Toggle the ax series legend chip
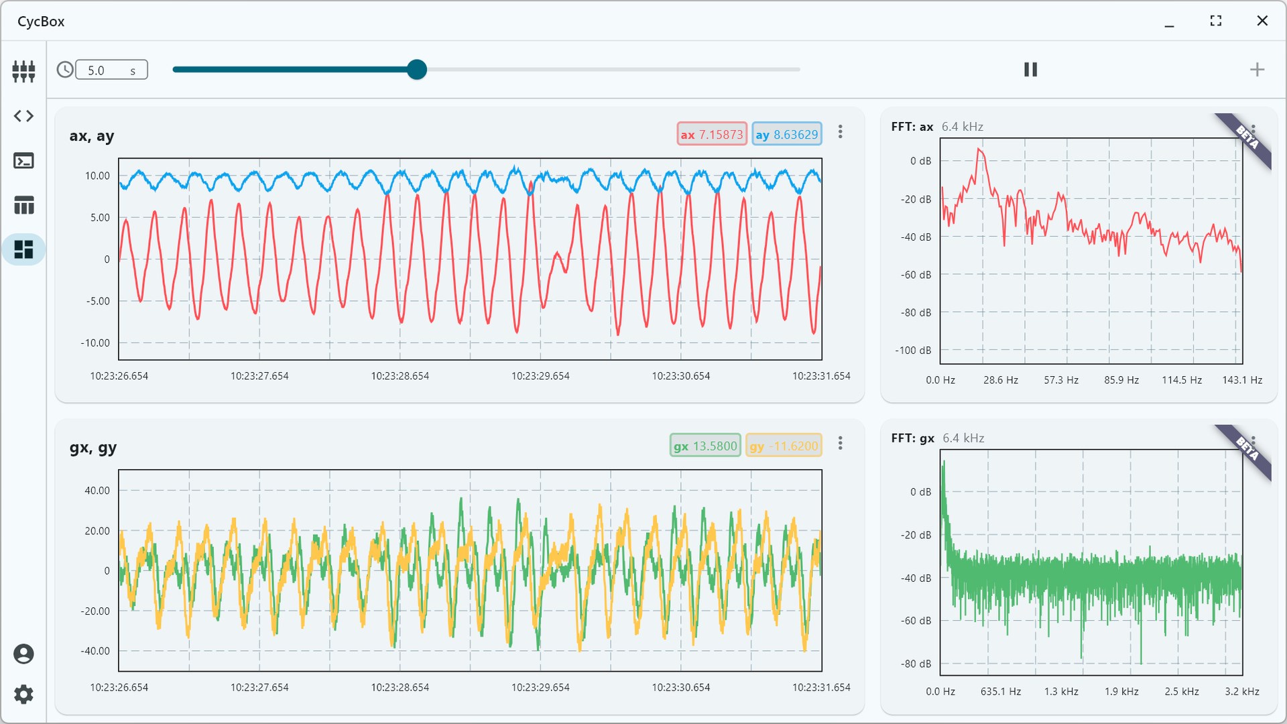 (711, 134)
